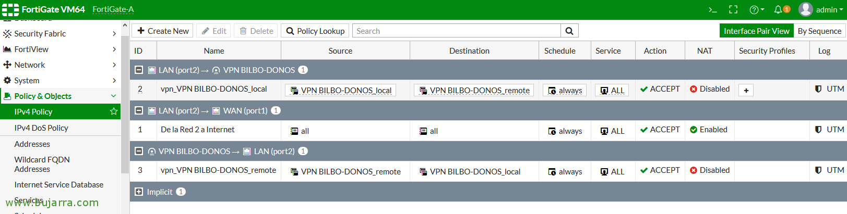
Task: Click the Create New button
Action: tap(163, 31)
